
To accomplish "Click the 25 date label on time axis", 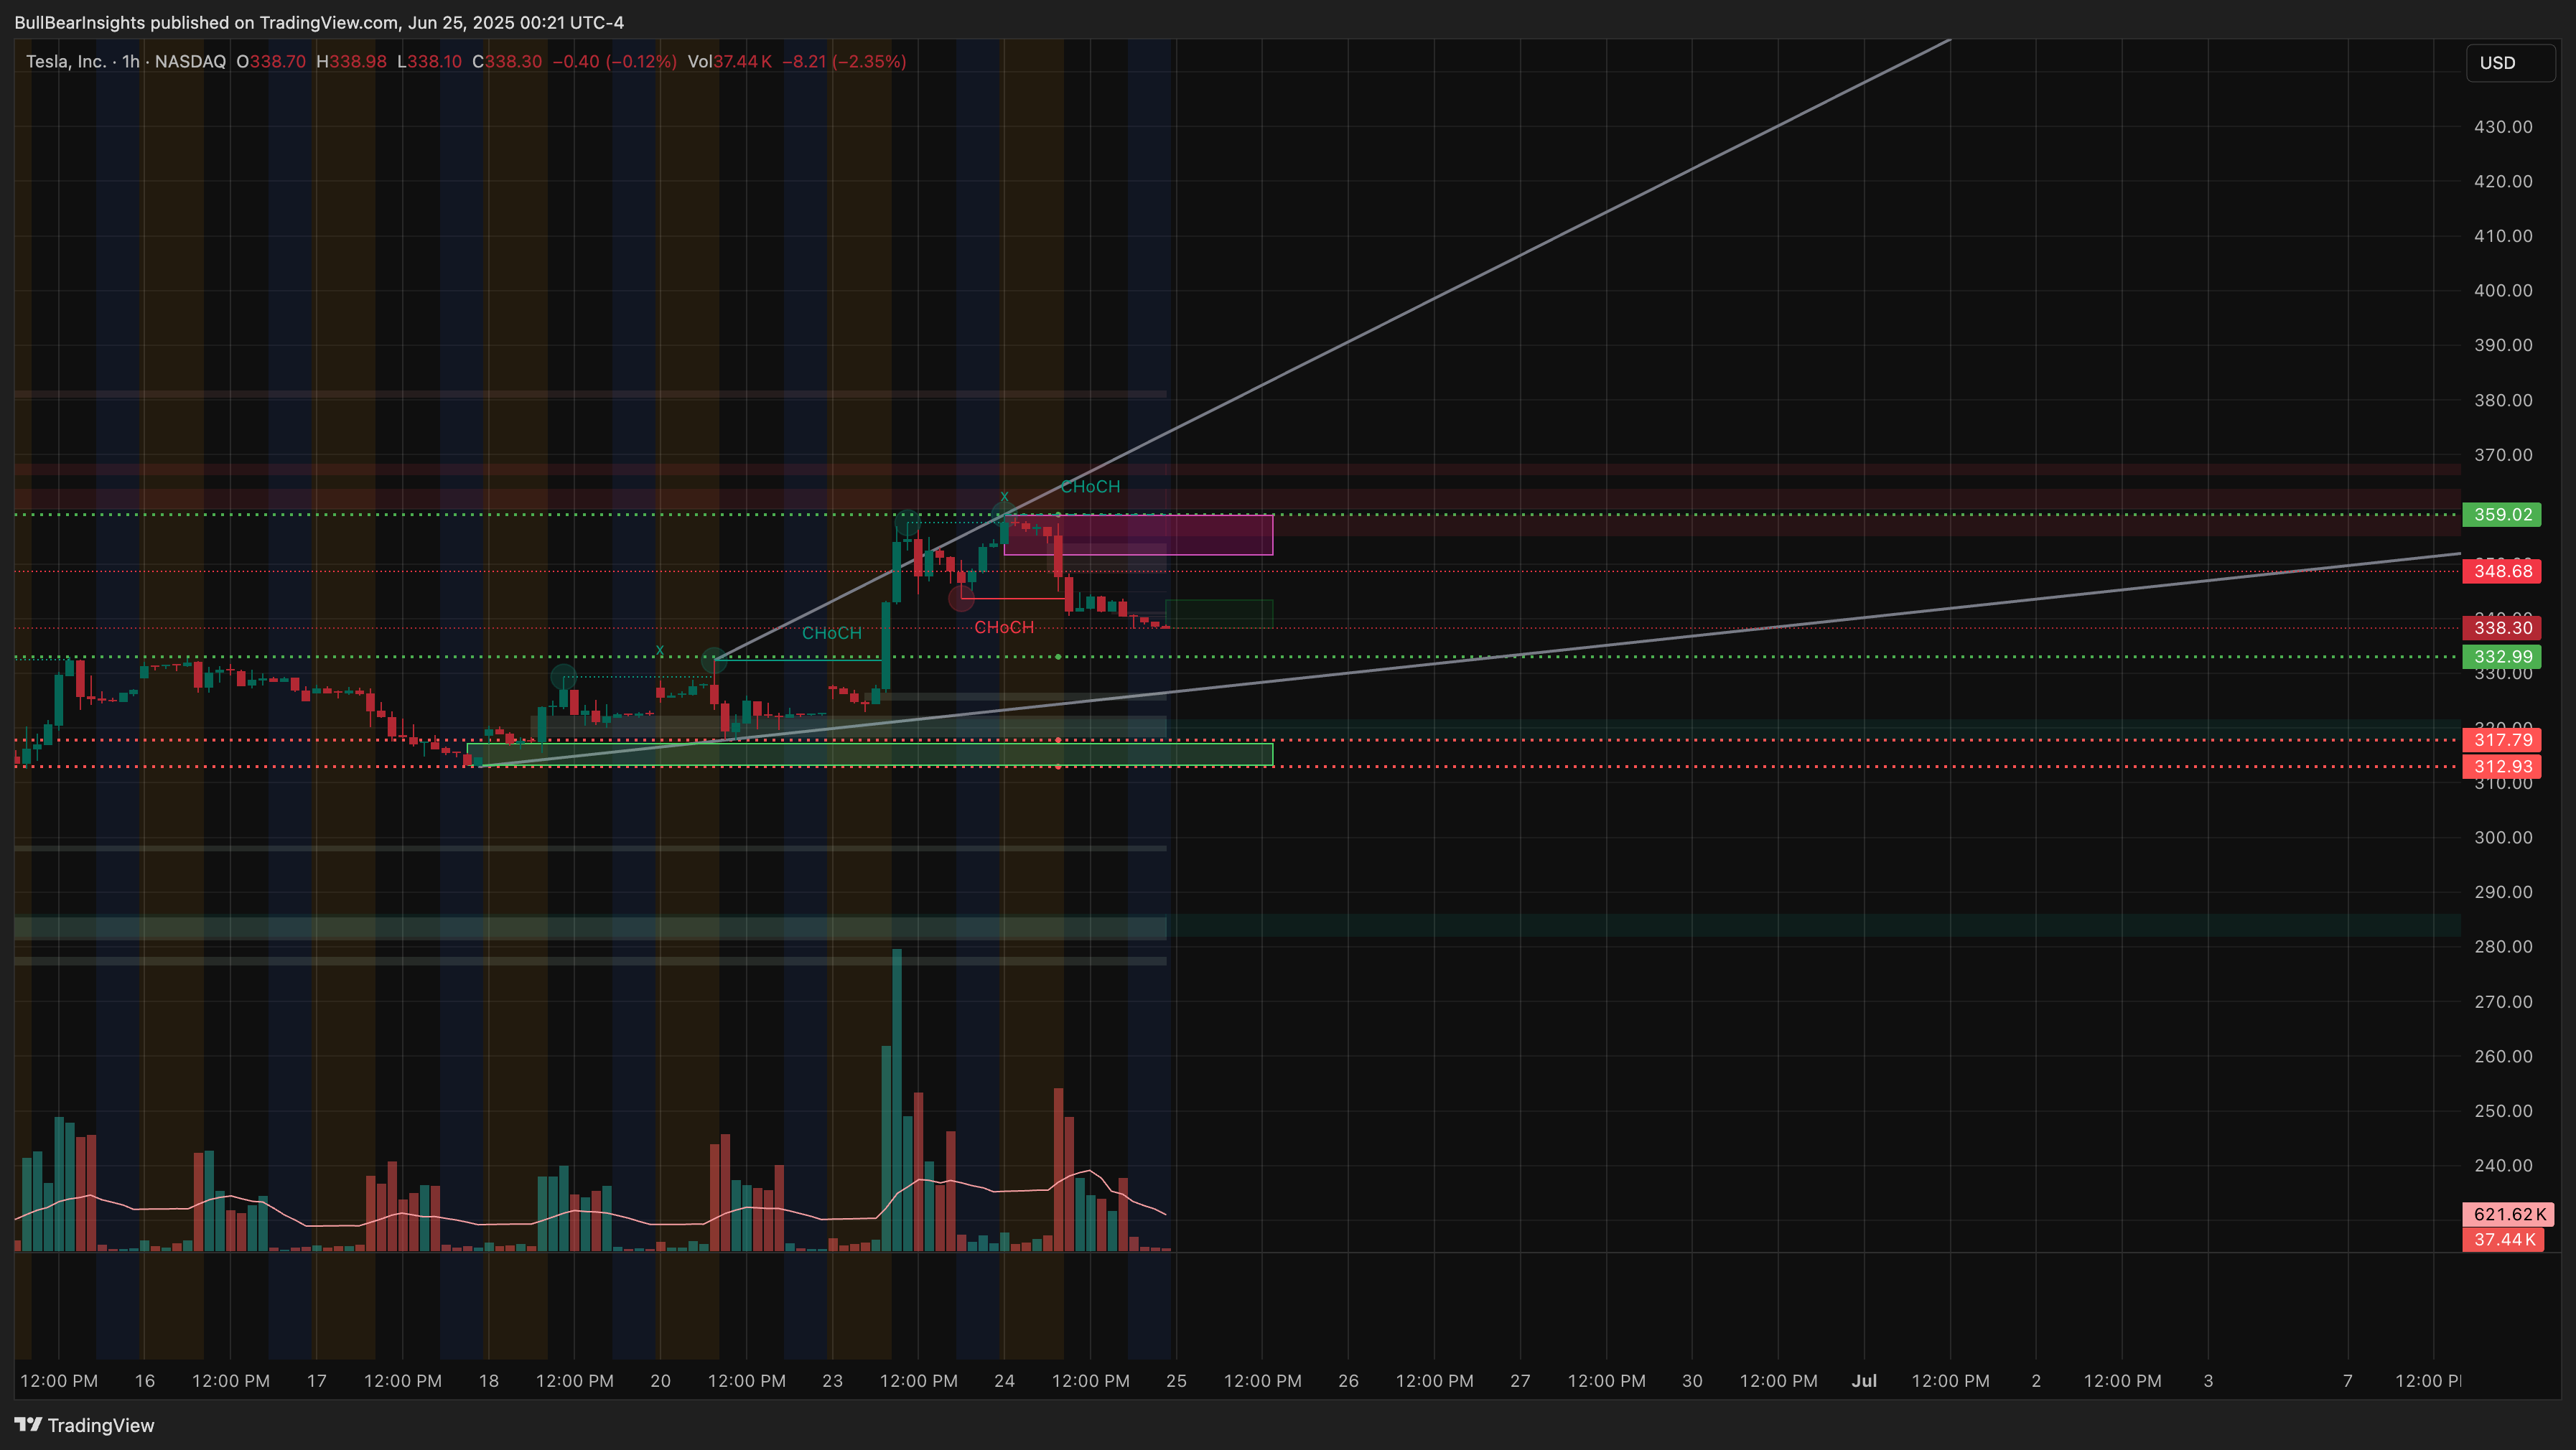I will tap(1177, 1381).
